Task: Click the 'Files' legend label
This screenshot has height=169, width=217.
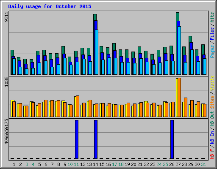Action: 212,34
